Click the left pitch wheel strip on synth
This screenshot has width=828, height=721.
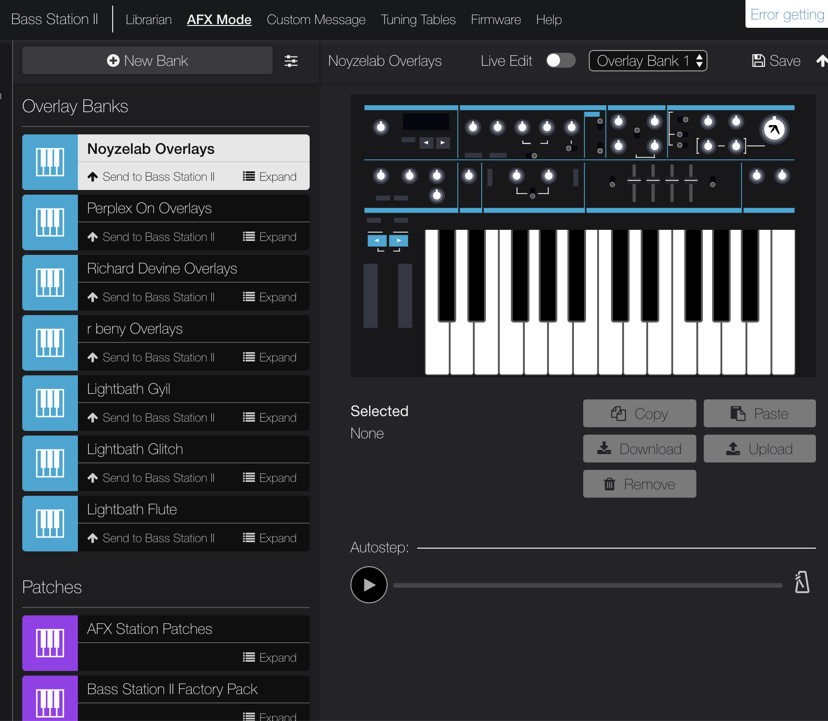click(x=370, y=296)
